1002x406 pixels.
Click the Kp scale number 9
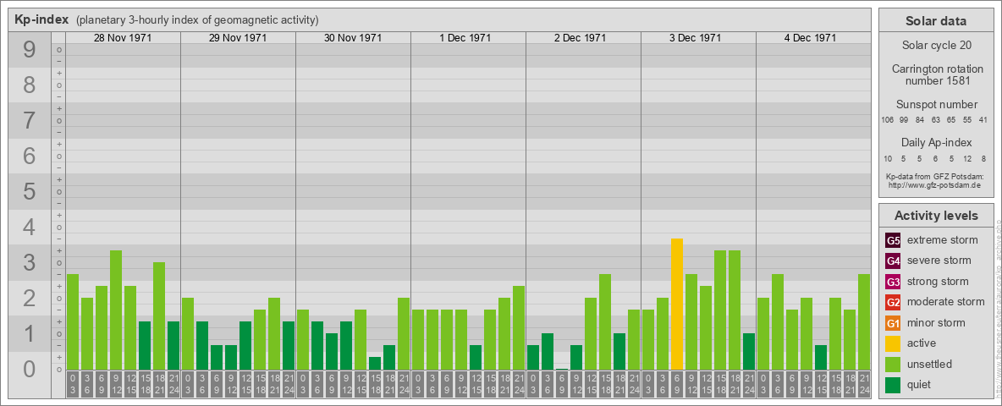29,50
